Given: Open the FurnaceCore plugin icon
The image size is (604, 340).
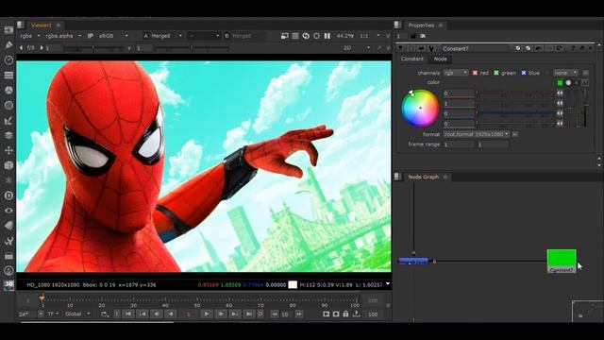Looking at the screenshot, I should [x=8, y=271].
